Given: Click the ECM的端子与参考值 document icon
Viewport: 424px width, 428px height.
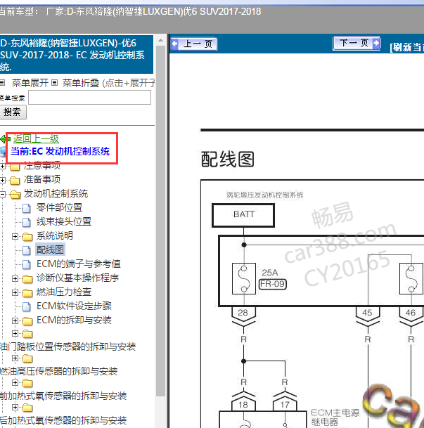Looking at the screenshot, I should (x=27, y=264).
